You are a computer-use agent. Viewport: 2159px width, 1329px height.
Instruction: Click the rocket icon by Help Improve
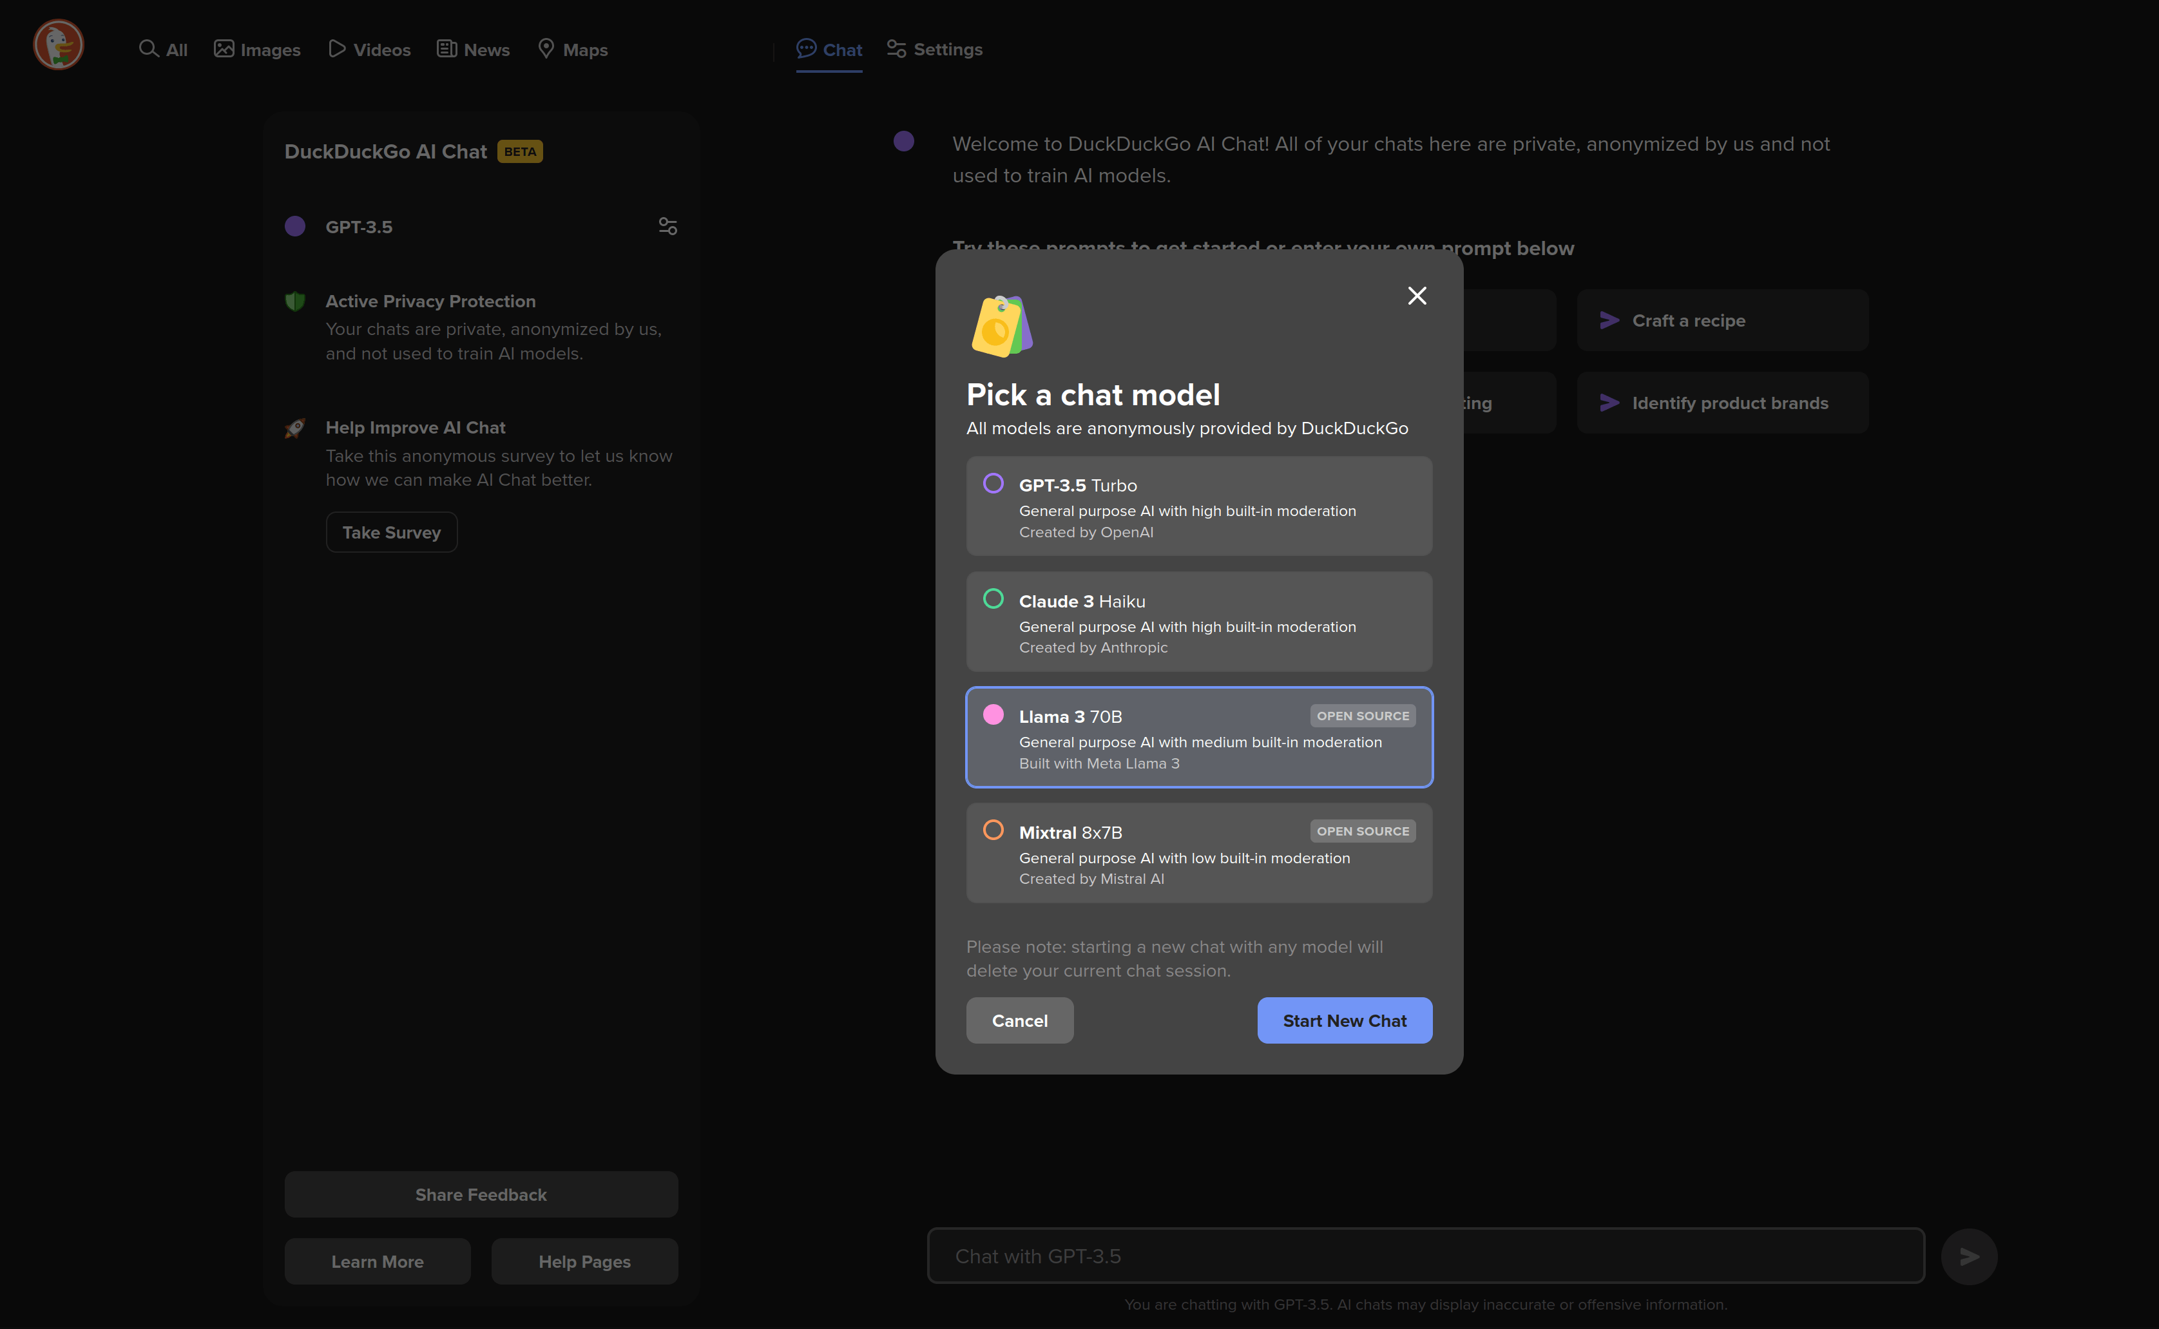tap(295, 428)
